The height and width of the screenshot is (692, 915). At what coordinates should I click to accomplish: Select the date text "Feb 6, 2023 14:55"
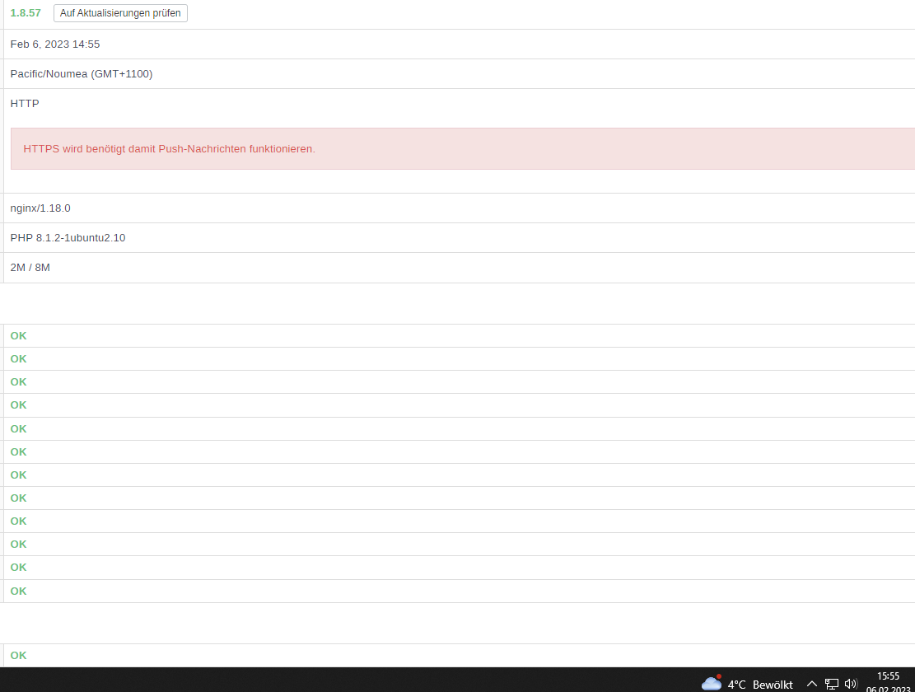55,44
